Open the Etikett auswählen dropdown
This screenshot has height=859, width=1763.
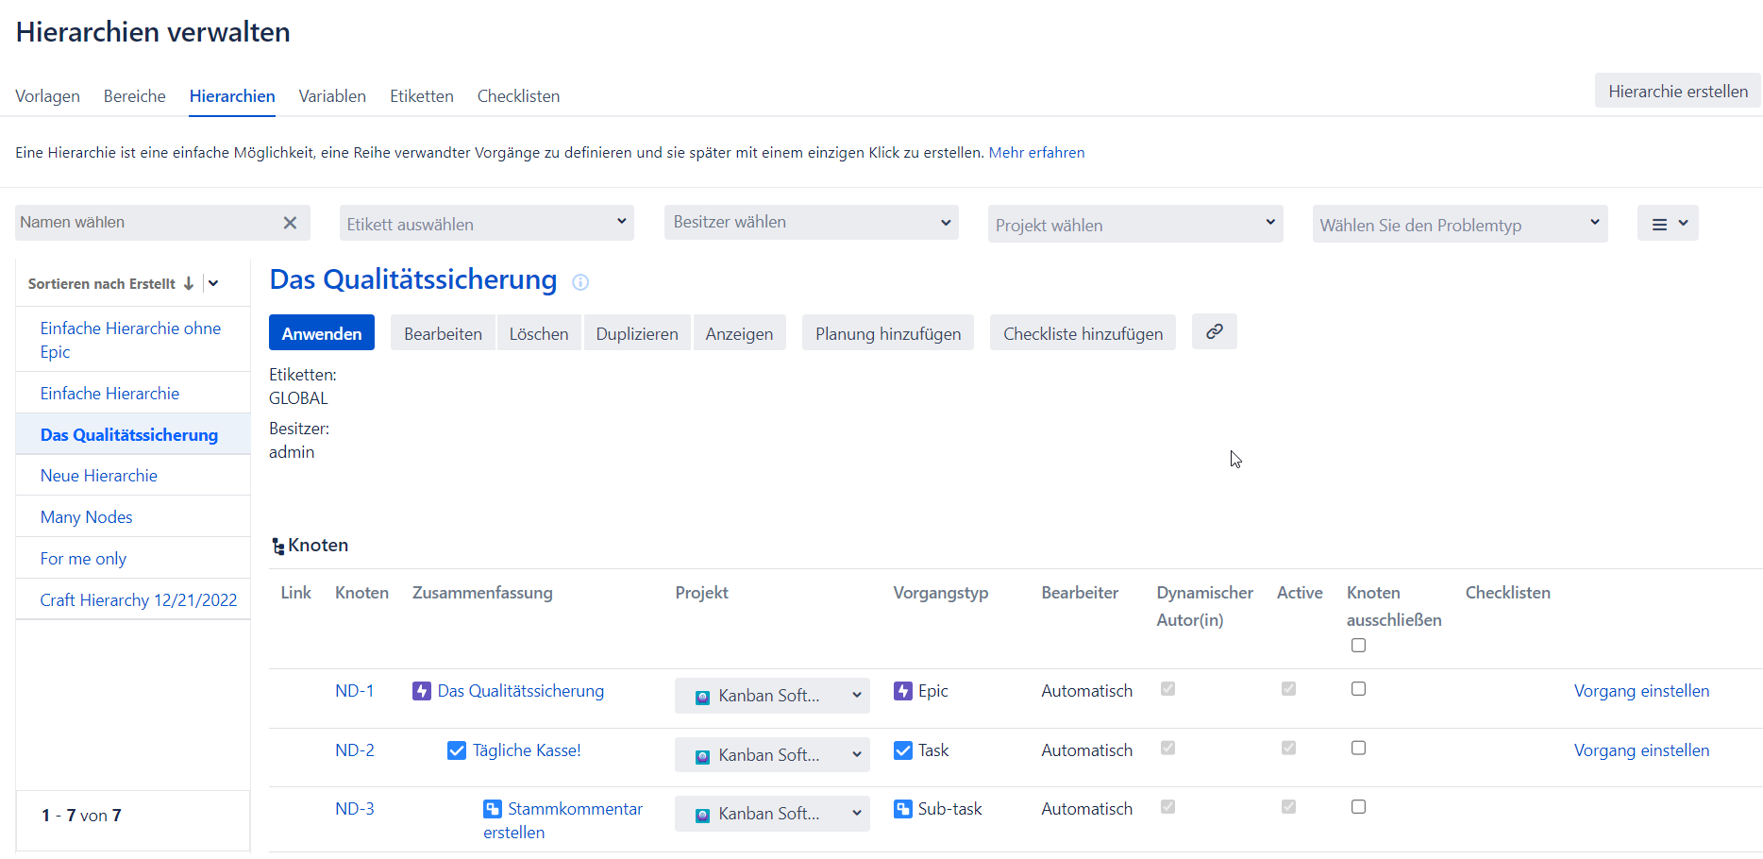tap(486, 224)
